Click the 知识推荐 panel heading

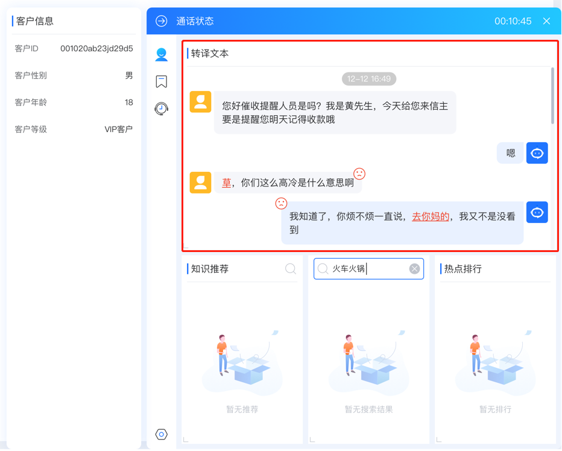click(x=210, y=268)
